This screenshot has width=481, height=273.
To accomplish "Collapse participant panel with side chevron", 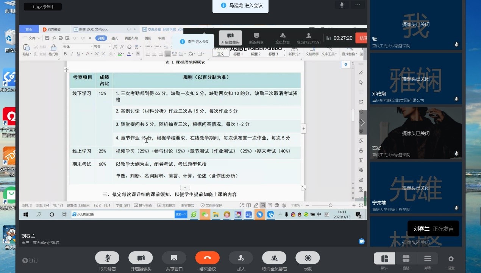I will (x=363, y=122).
